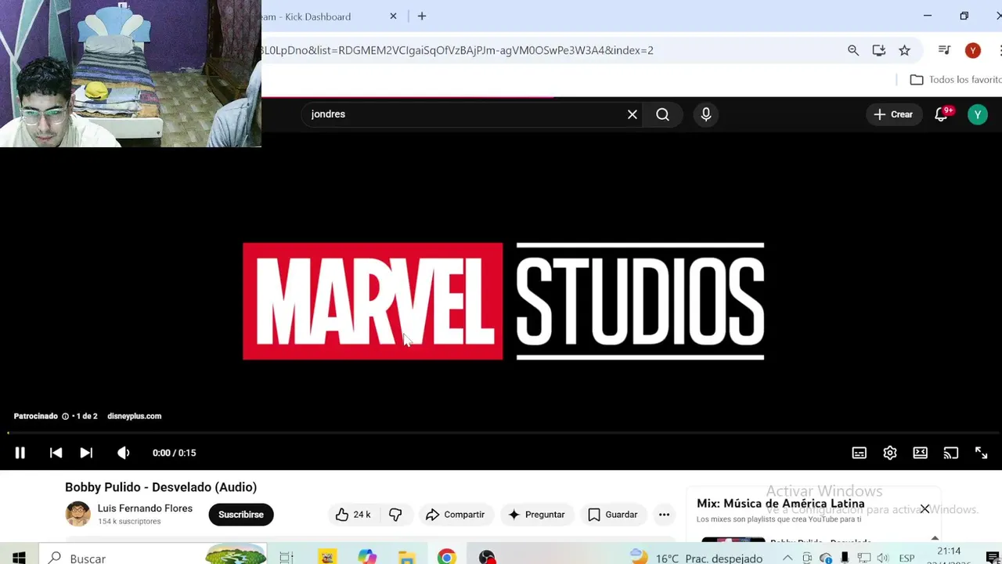Screen dimensions: 1002x564
Task: Click the Preguntar button
Action: 537,515
